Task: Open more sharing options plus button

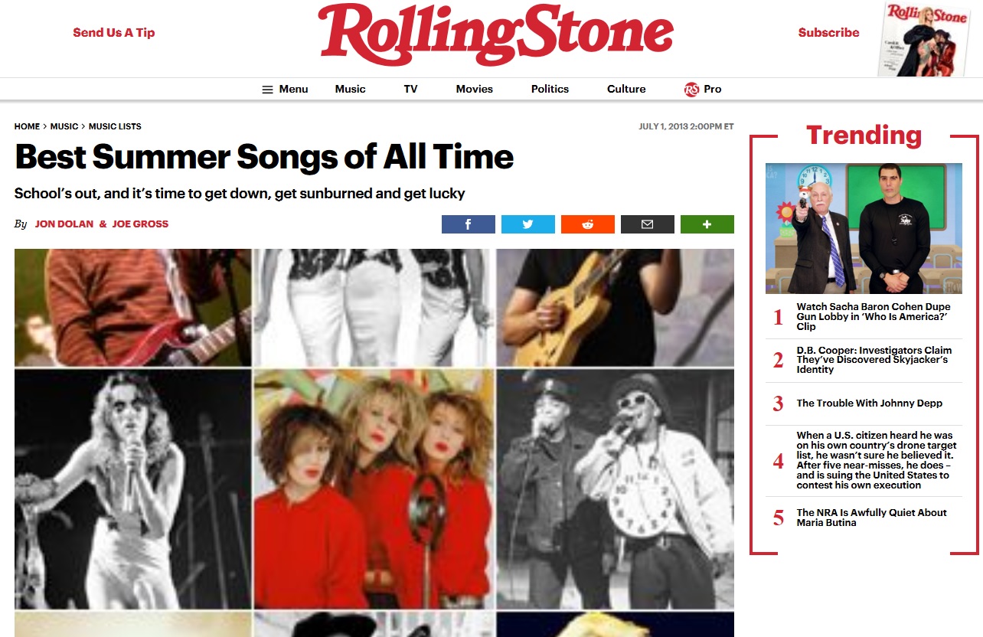Action: point(707,224)
